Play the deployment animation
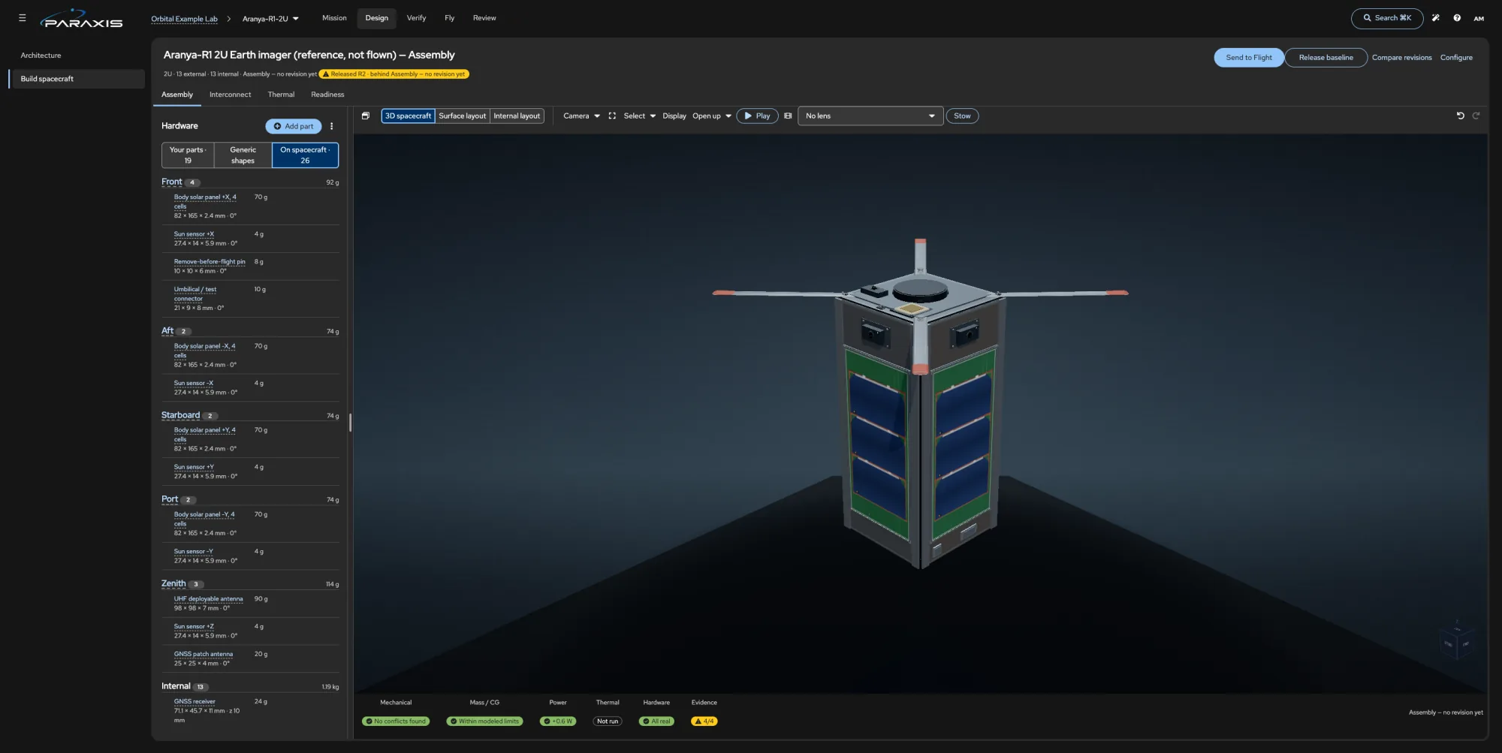This screenshot has height=753, width=1502. click(757, 116)
